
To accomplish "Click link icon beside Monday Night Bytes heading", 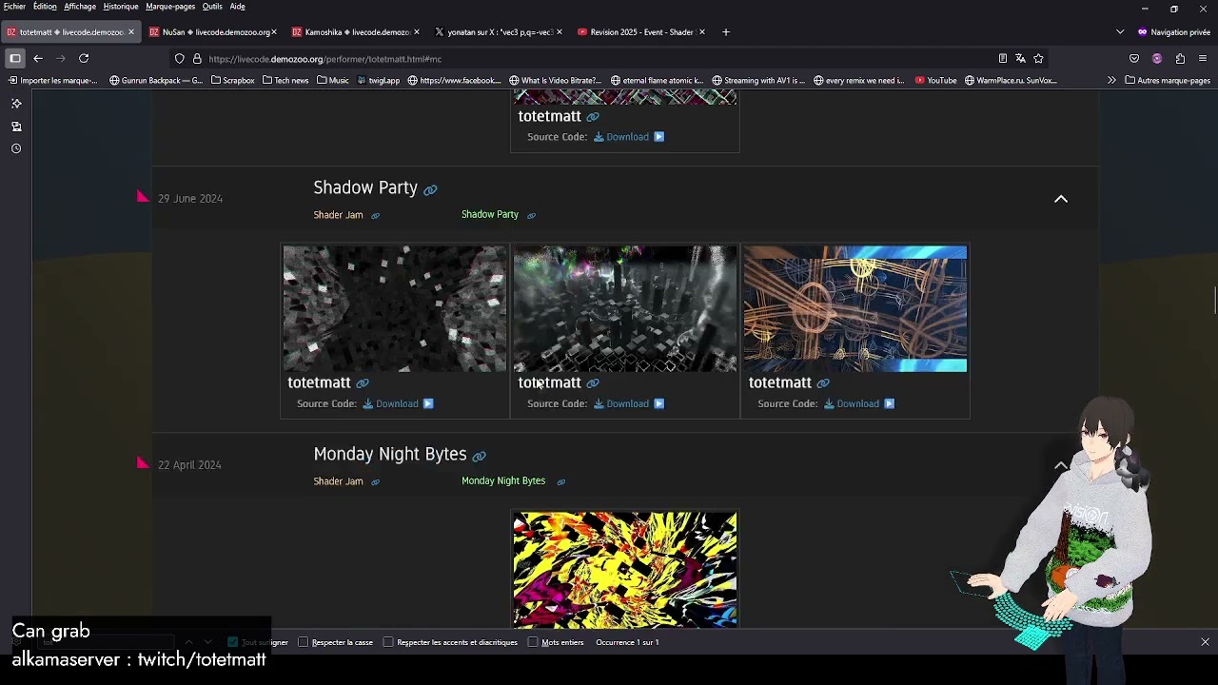I will pos(479,456).
